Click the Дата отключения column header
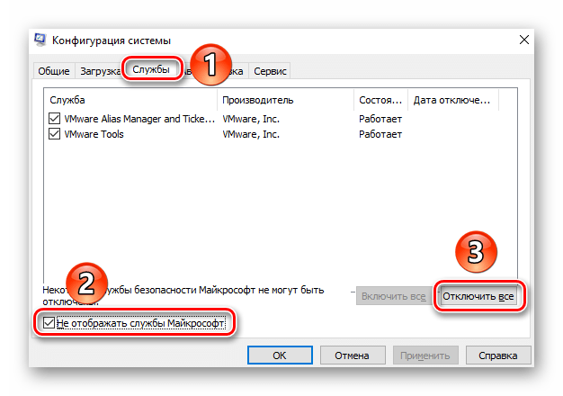This screenshot has height=396, width=563. pos(453,100)
